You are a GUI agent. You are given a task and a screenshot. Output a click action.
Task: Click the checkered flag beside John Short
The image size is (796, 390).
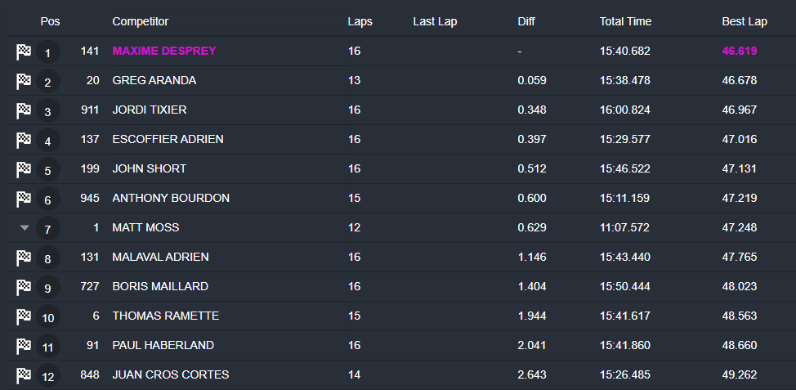(x=24, y=169)
